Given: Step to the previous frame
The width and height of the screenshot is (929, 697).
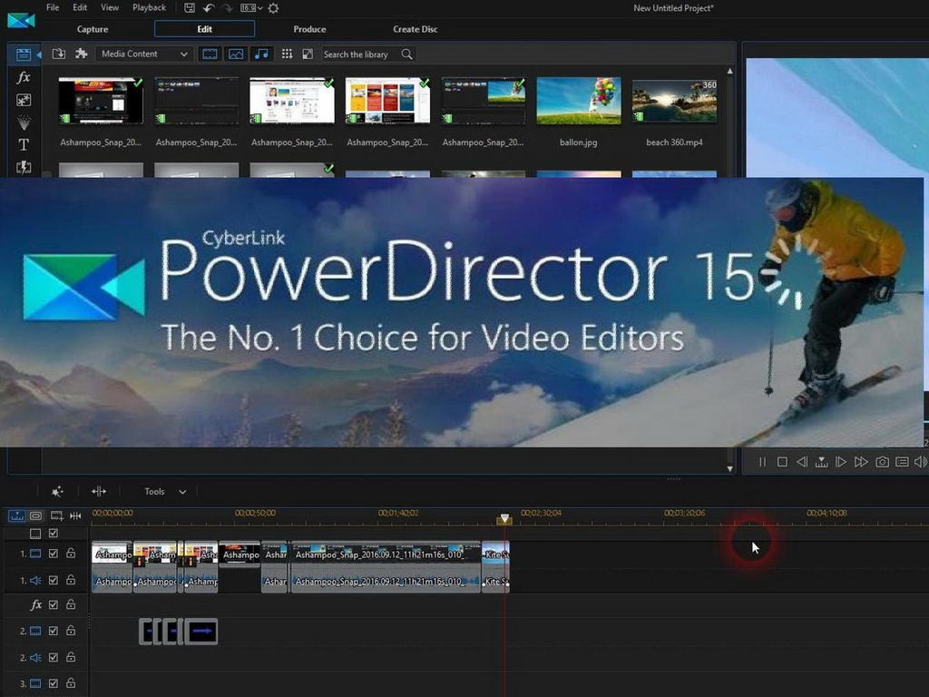Looking at the screenshot, I should [x=802, y=462].
